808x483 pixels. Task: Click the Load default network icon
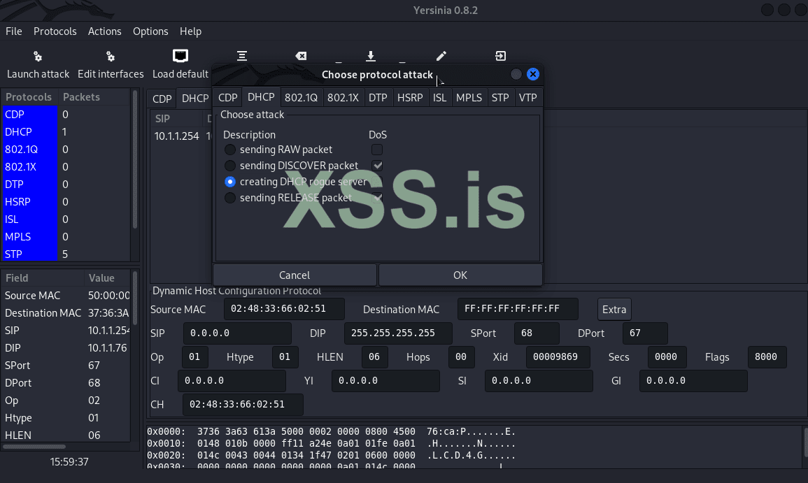click(180, 56)
